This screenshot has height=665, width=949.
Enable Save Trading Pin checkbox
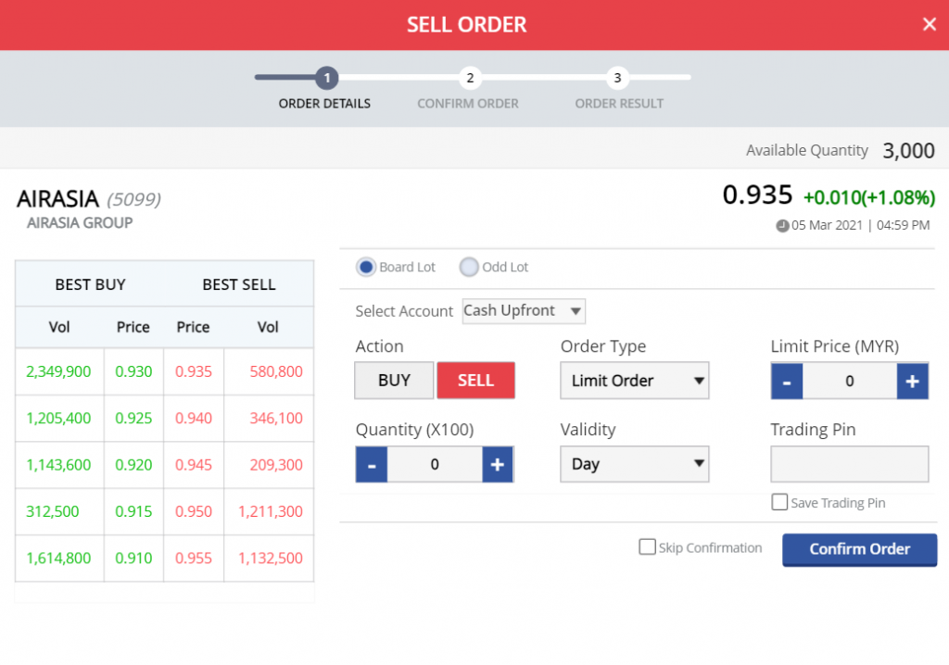click(779, 502)
